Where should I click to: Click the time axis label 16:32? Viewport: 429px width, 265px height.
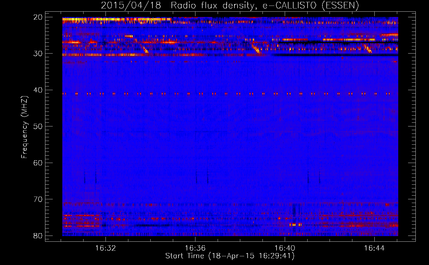point(106,248)
